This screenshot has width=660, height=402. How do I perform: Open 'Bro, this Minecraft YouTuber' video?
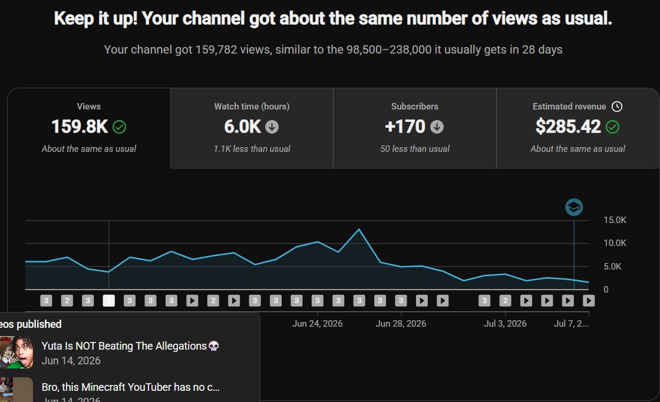click(130, 387)
